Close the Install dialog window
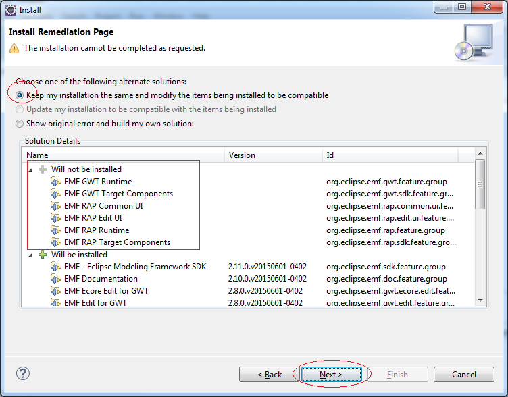This screenshot has height=397, width=508. pyautogui.click(x=487, y=7)
